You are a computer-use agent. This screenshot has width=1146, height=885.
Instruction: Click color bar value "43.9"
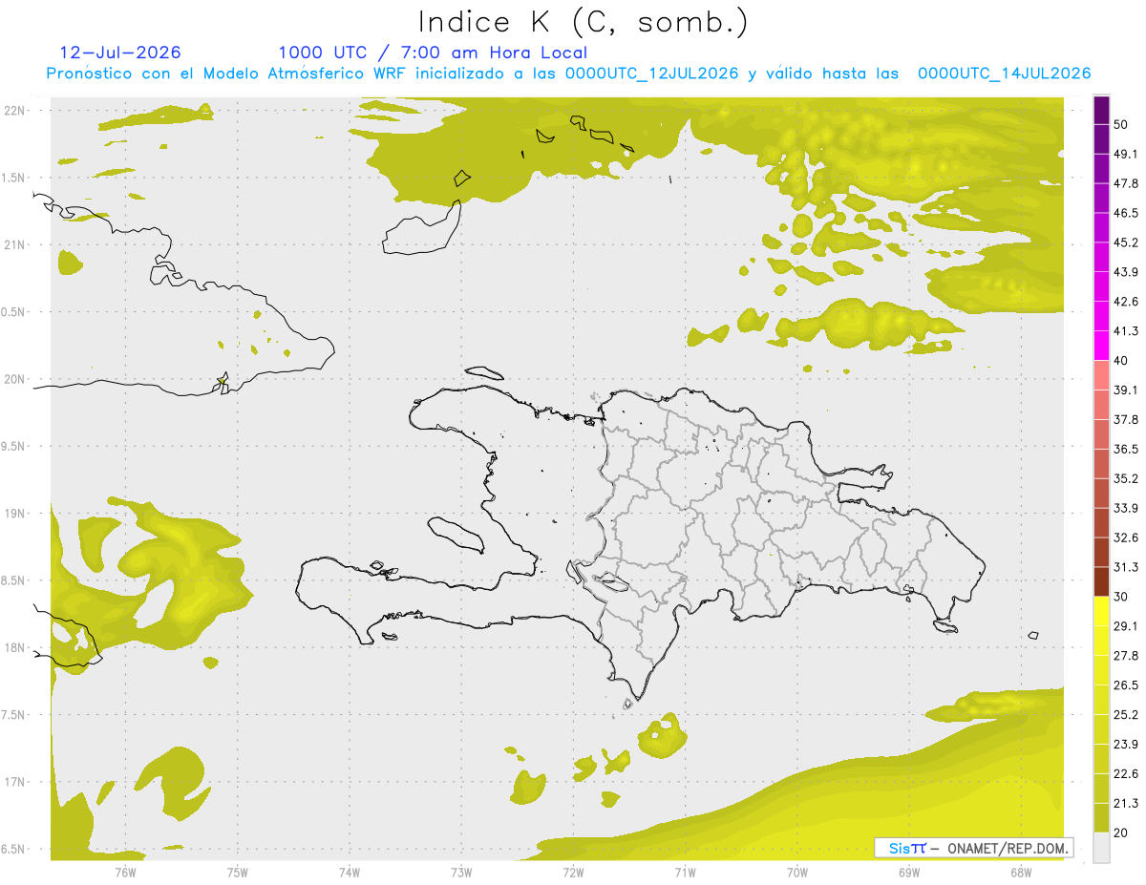[1126, 272]
